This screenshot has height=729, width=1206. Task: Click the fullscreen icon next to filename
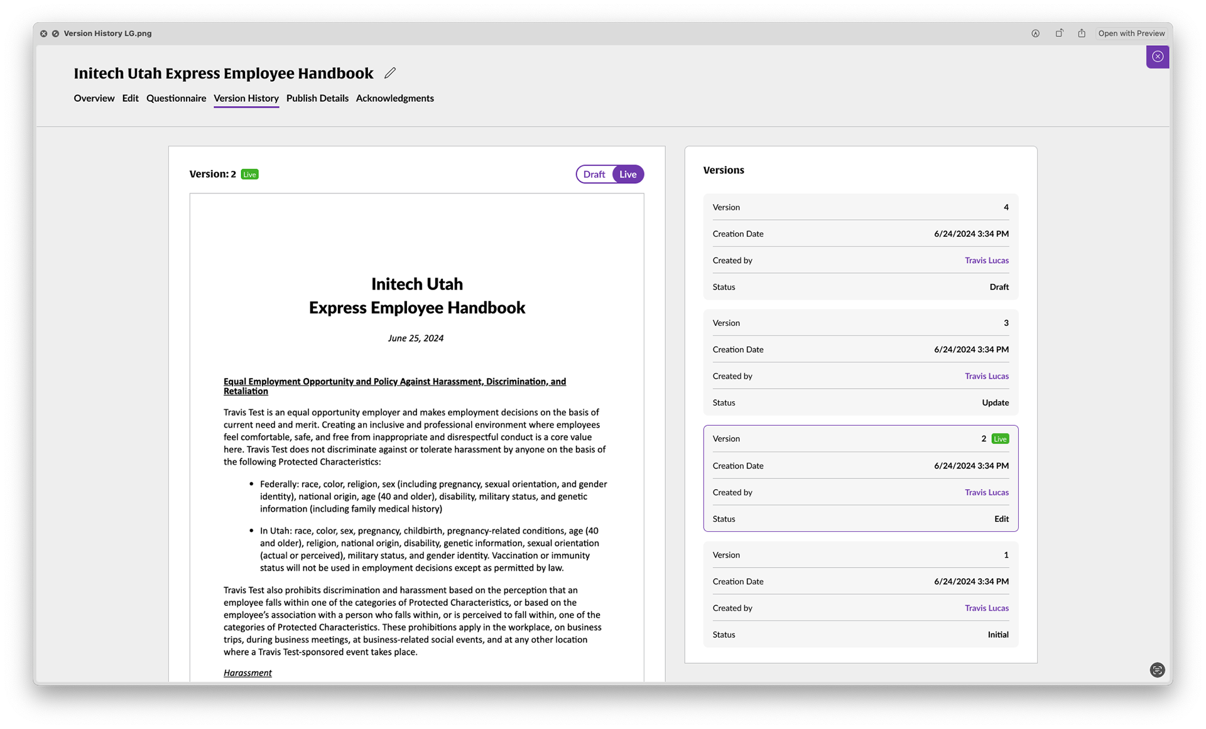pyautogui.click(x=55, y=33)
